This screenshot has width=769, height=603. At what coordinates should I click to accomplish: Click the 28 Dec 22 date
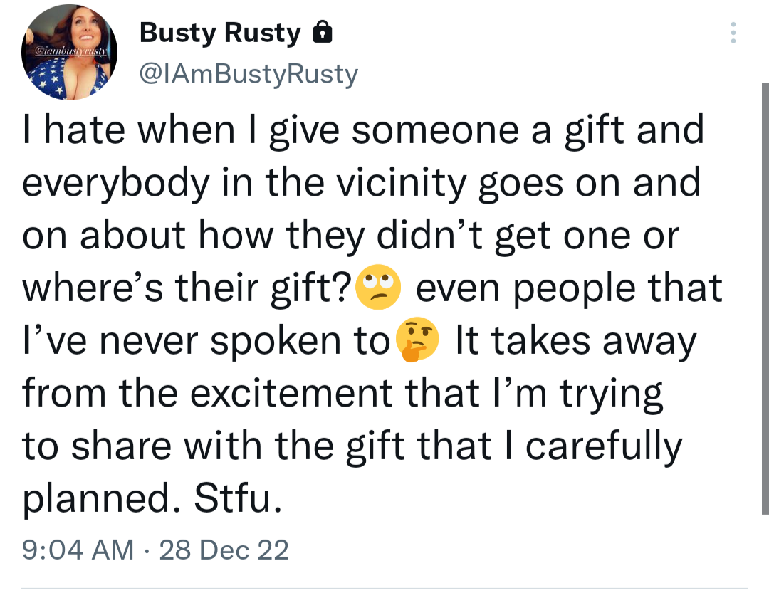(x=224, y=549)
